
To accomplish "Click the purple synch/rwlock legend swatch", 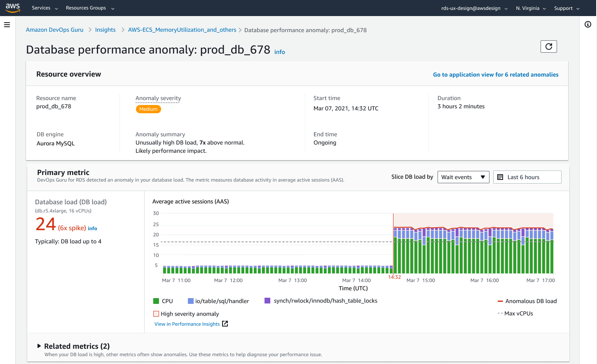I will [x=267, y=301].
